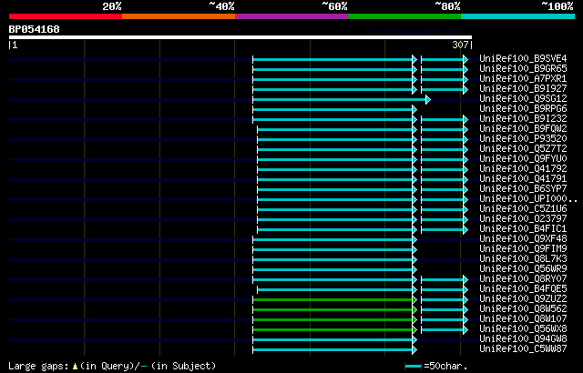Screen dimensions: 583x373
Task: Select the UniRef100_B9FQW2 label
Action: click(523, 129)
